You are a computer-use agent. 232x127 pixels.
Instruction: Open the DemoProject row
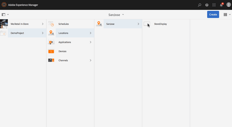point(23,33)
